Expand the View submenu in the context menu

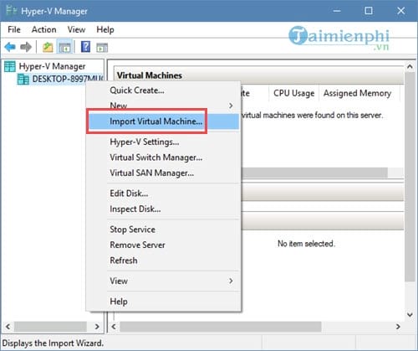pyautogui.click(x=163, y=281)
